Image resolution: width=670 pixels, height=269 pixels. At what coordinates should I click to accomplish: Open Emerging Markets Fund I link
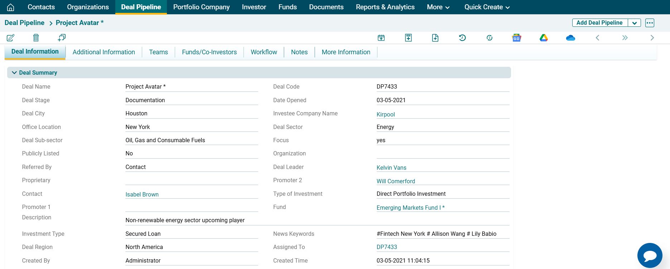pos(410,208)
